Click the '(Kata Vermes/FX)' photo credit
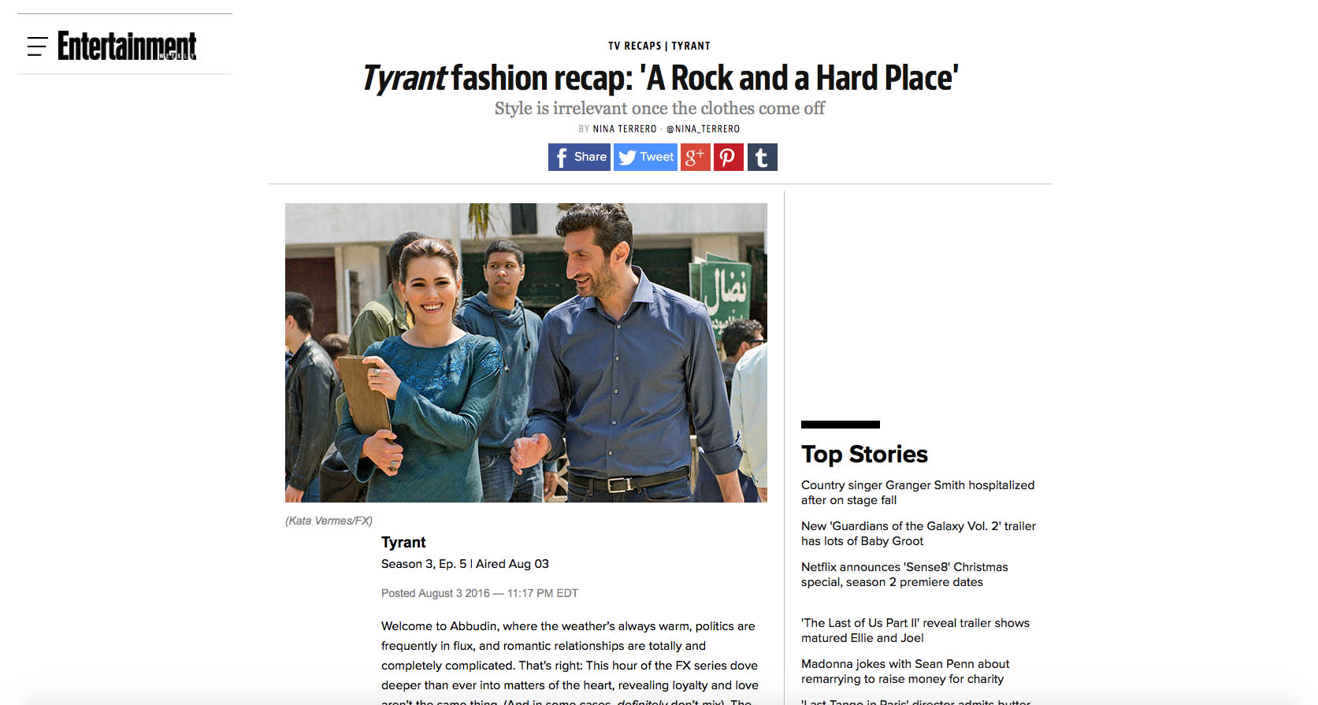1318x705 pixels. click(329, 521)
